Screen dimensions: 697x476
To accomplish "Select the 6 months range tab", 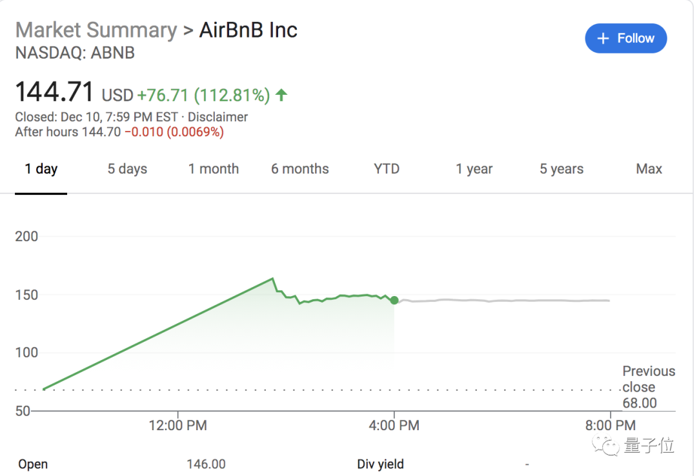I will coord(299,169).
